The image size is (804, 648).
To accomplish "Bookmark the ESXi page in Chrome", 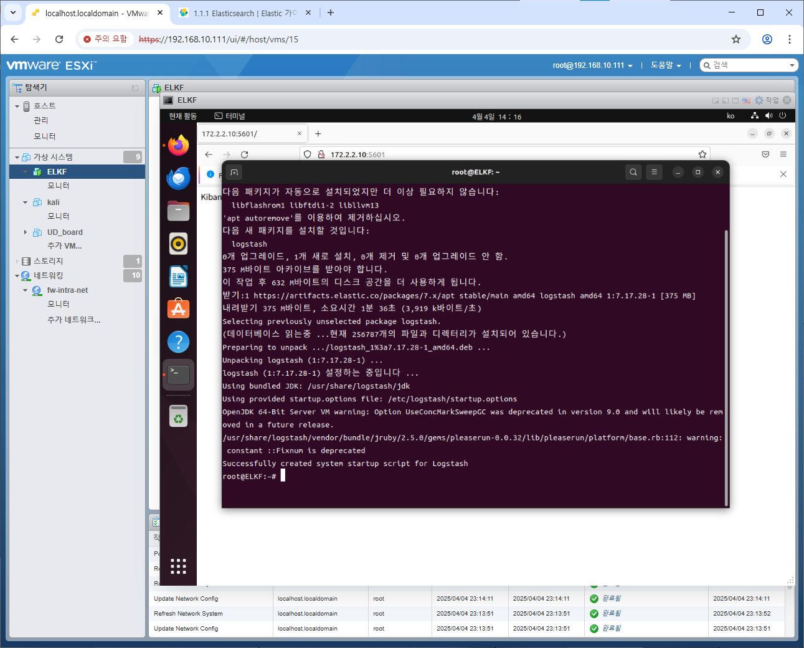I will click(736, 39).
